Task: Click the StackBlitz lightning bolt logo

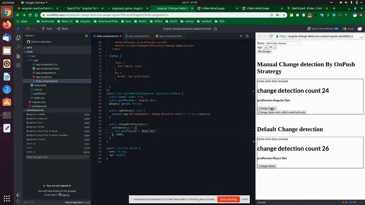Action: pyautogui.click(x=18, y=29)
